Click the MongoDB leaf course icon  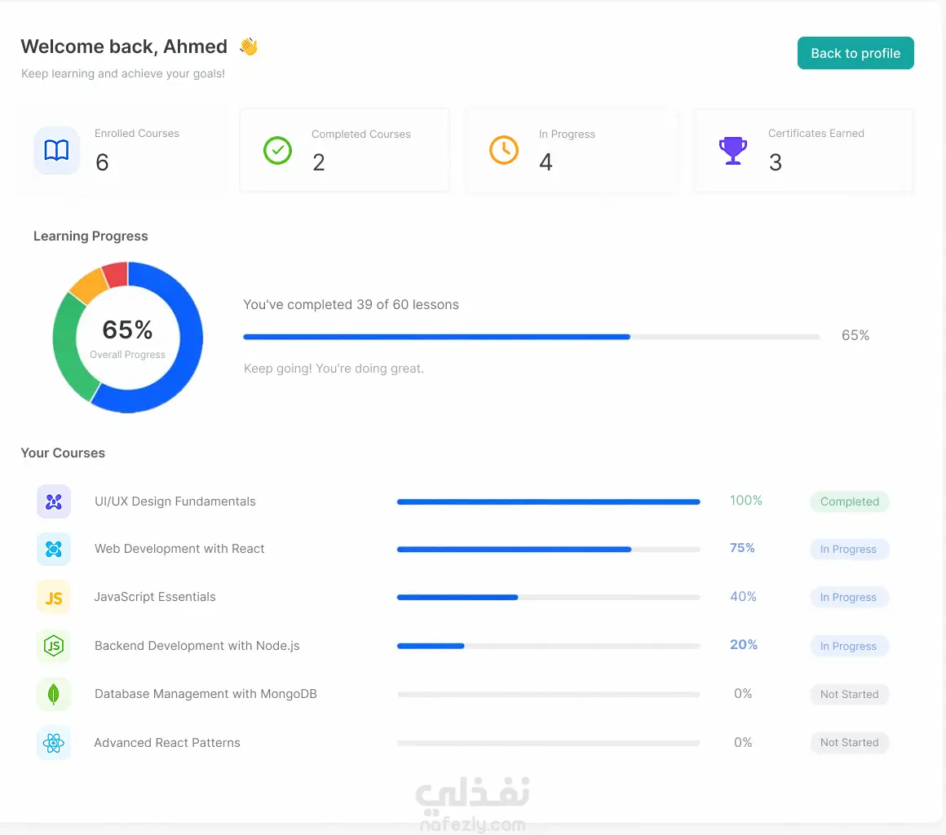[54, 695]
